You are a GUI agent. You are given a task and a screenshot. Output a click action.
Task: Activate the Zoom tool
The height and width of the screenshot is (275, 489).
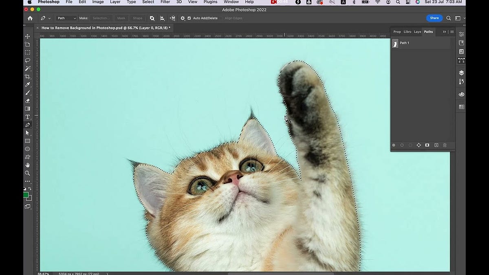pyautogui.click(x=28, y=173)
